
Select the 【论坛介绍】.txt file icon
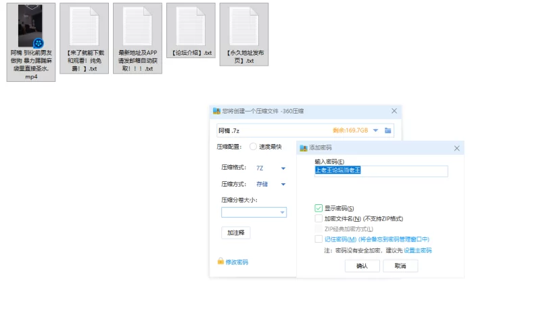point(191,26)
